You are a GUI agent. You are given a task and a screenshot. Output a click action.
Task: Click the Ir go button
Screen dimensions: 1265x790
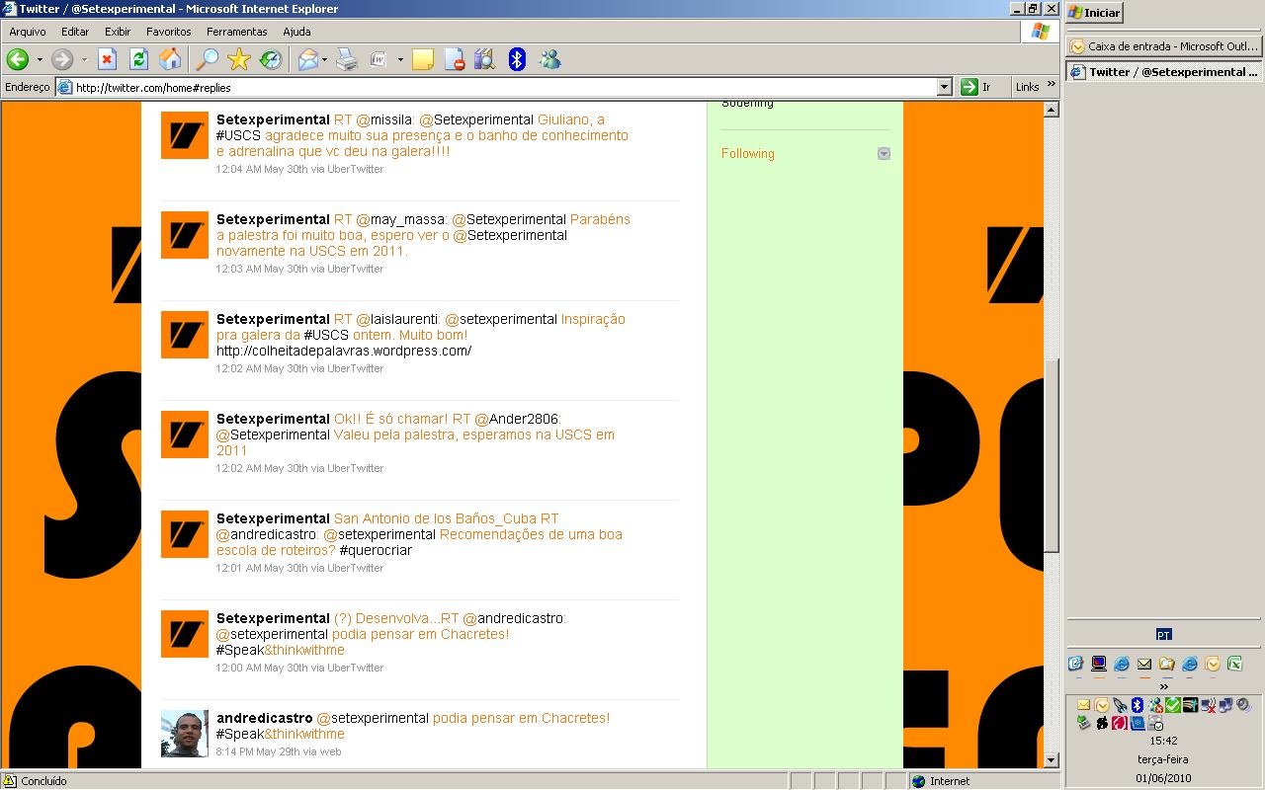(976, 87)
